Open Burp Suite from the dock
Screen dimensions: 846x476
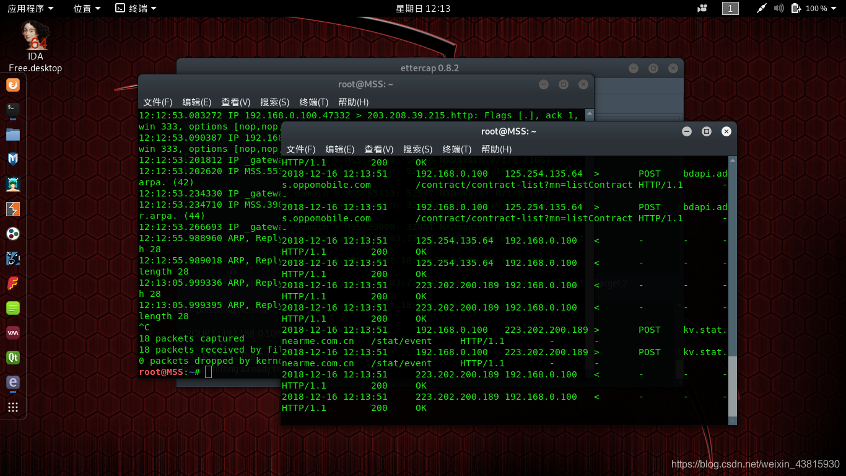click(x=13, y=209)
